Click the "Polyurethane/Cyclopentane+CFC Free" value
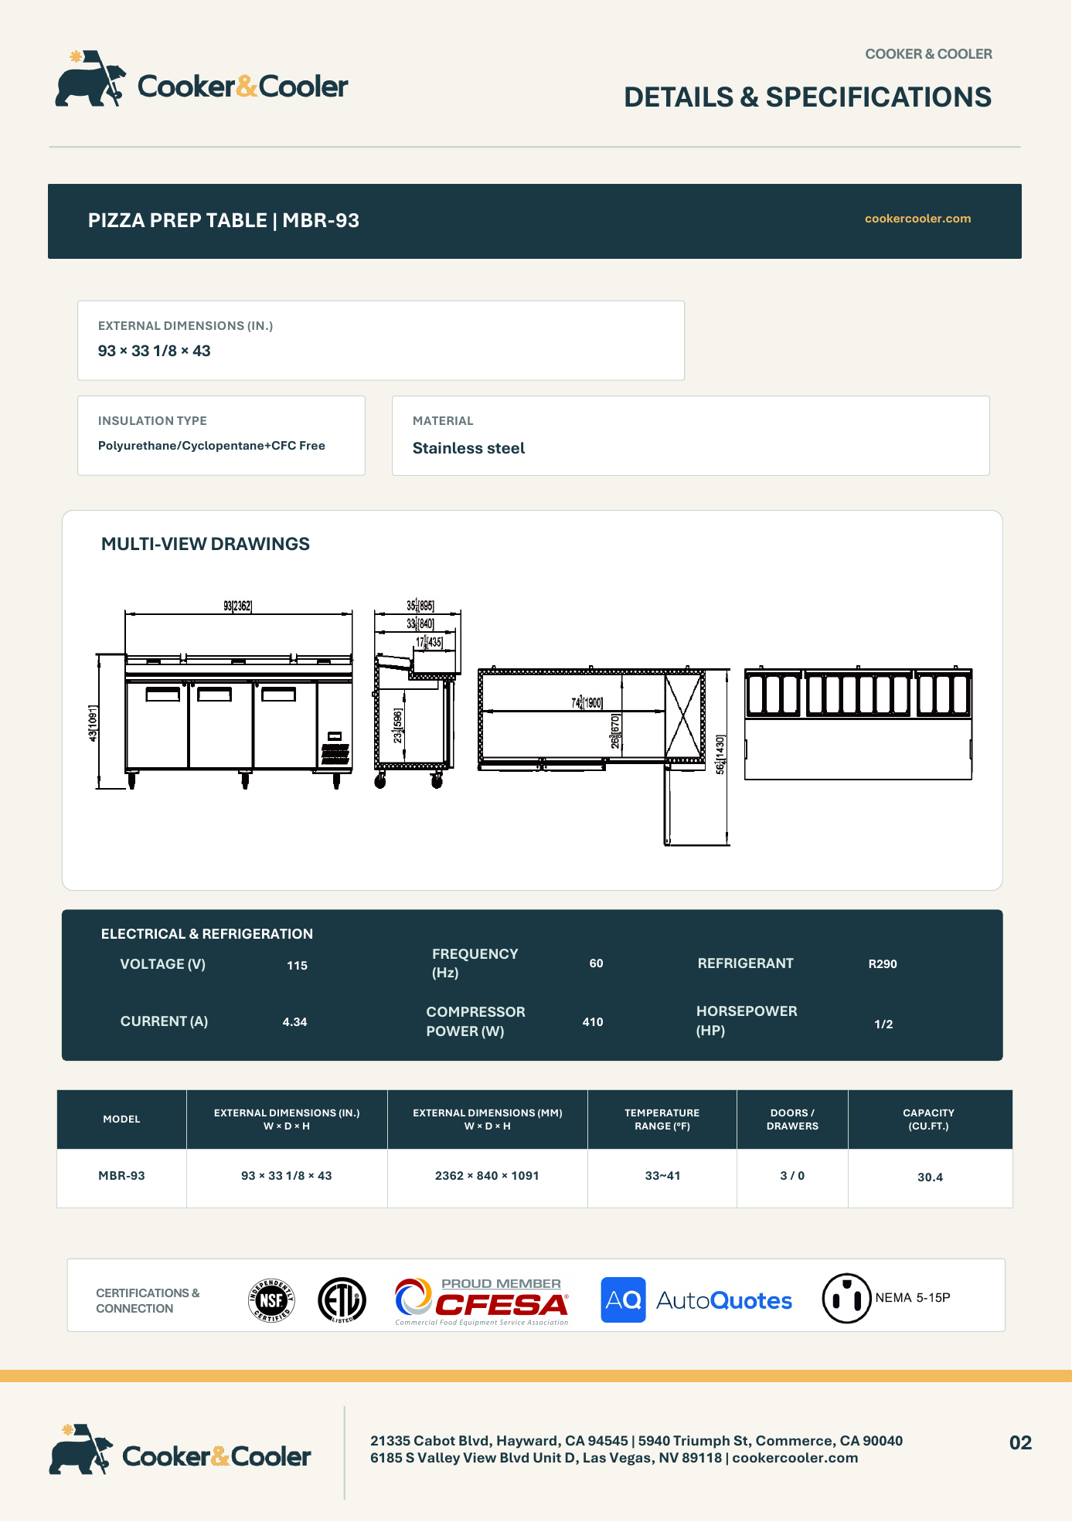1072x1522 pixels. [211, 446]
